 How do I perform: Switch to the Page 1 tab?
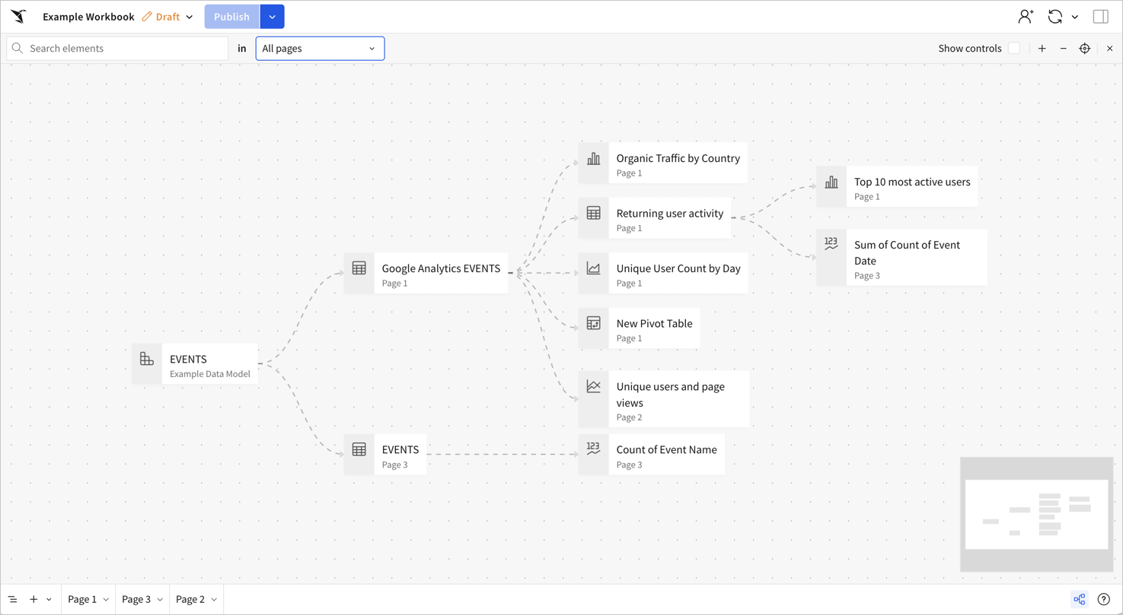click(x=82, y=600)
